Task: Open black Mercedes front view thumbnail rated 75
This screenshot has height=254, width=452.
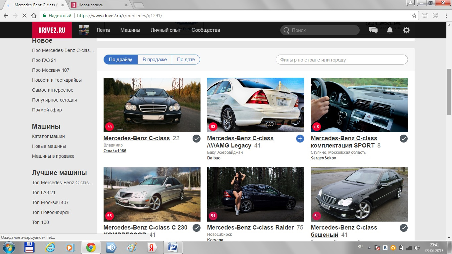Action: [152, 105]
